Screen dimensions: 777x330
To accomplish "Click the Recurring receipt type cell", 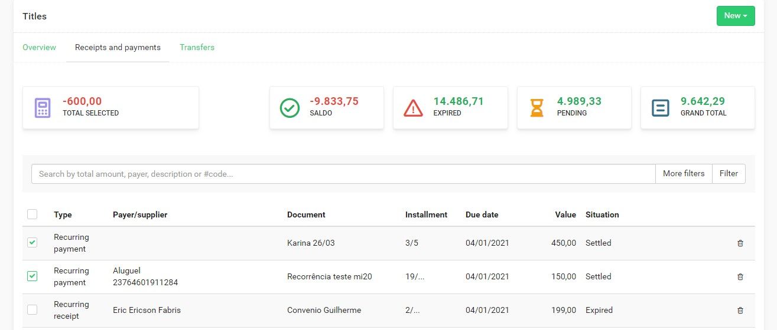I will click(71, 310).
